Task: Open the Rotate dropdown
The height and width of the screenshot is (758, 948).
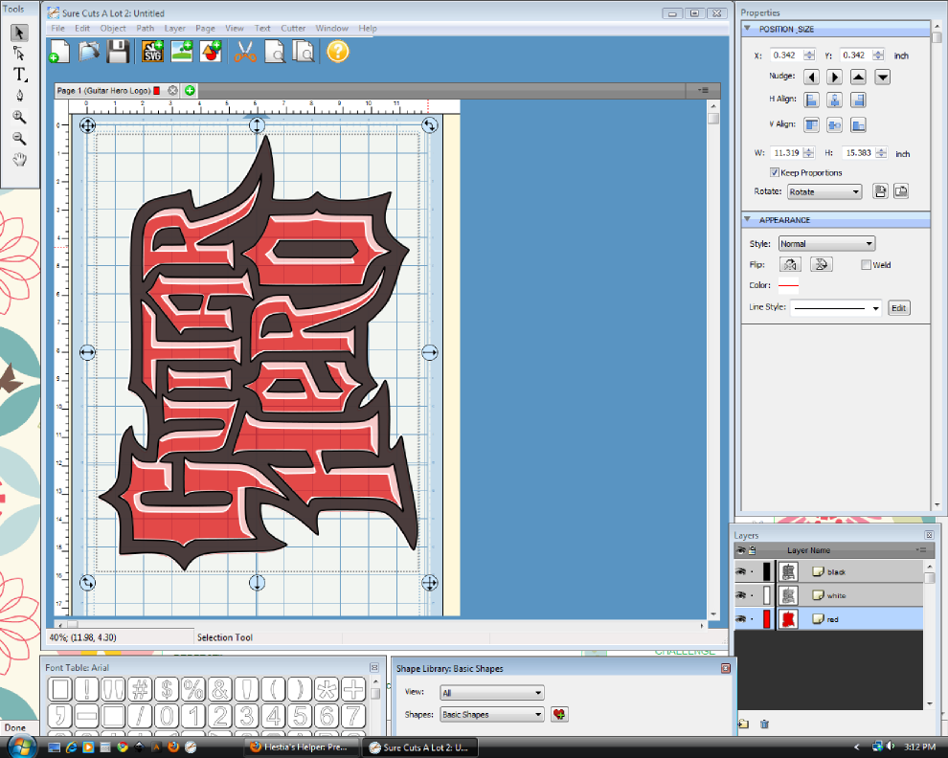Action: [824, 191]
